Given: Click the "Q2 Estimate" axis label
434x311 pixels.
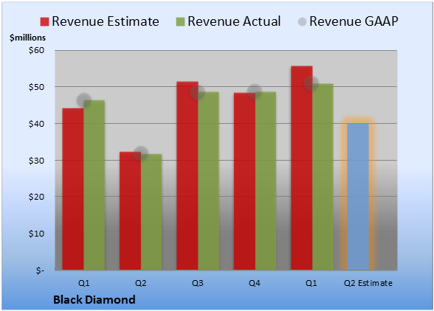Looking at the screenshot, I should 368,283.
